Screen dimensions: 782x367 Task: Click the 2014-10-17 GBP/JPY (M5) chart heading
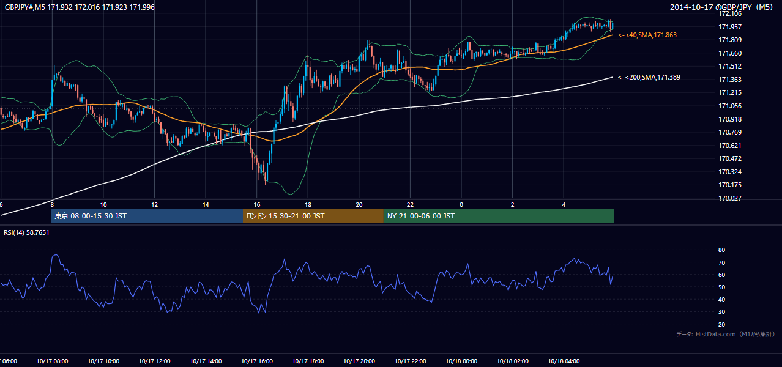[722, 7]
